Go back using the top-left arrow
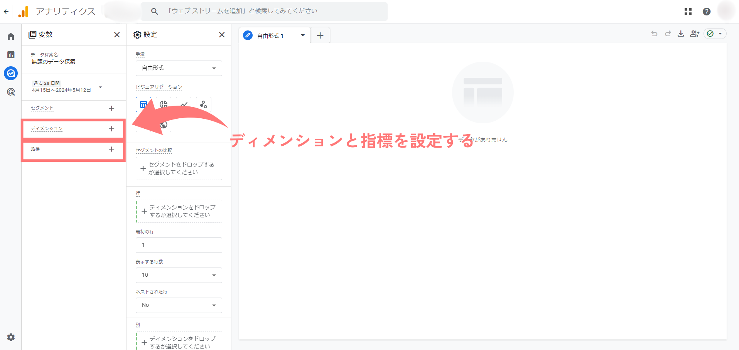Image resolution: width=739 pixels, height=350 pixels. click(6, 12)
